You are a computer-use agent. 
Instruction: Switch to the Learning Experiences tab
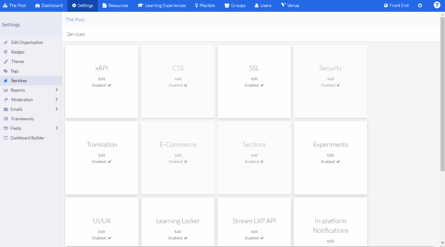pos(161,5)
